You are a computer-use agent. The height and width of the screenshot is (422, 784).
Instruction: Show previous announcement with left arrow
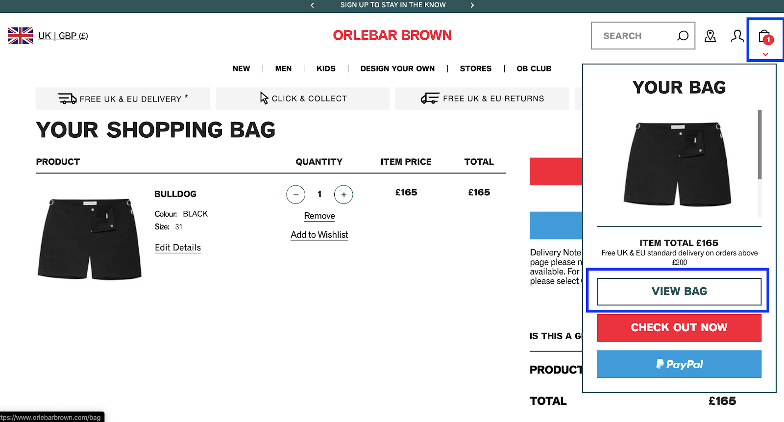tap(312, 5)
